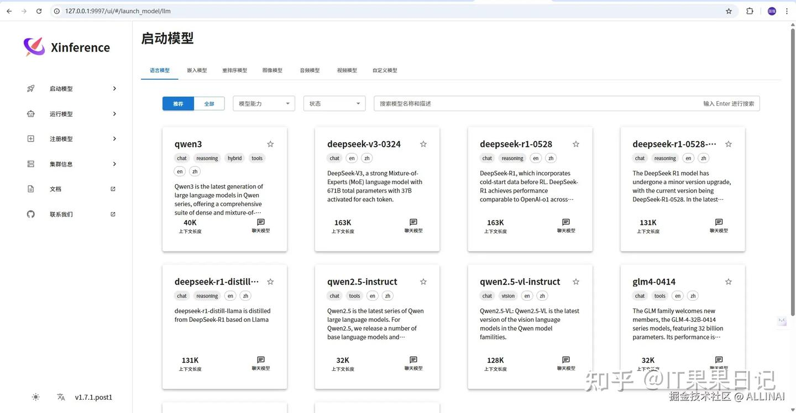
Task: Go to the 视频模型 tab
Action: [x=347, y=70]
